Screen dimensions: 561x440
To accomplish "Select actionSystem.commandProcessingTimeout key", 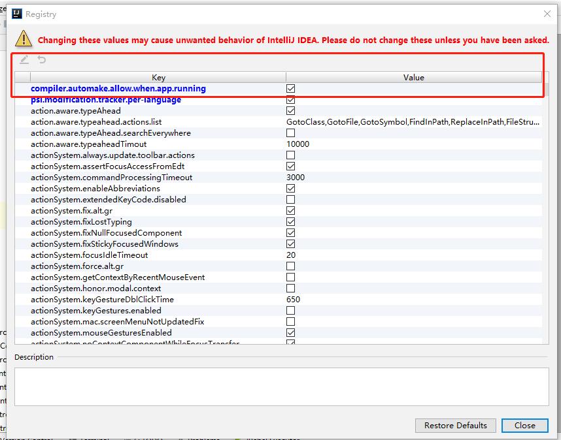I will pyautogui.click(x=112, y=177).
